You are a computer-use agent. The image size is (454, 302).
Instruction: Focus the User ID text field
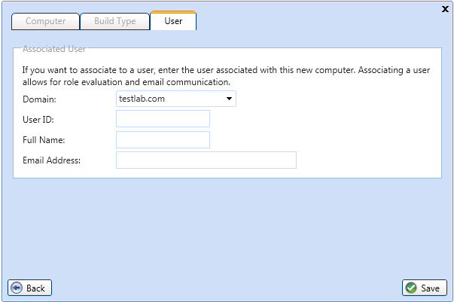(163, 119)
